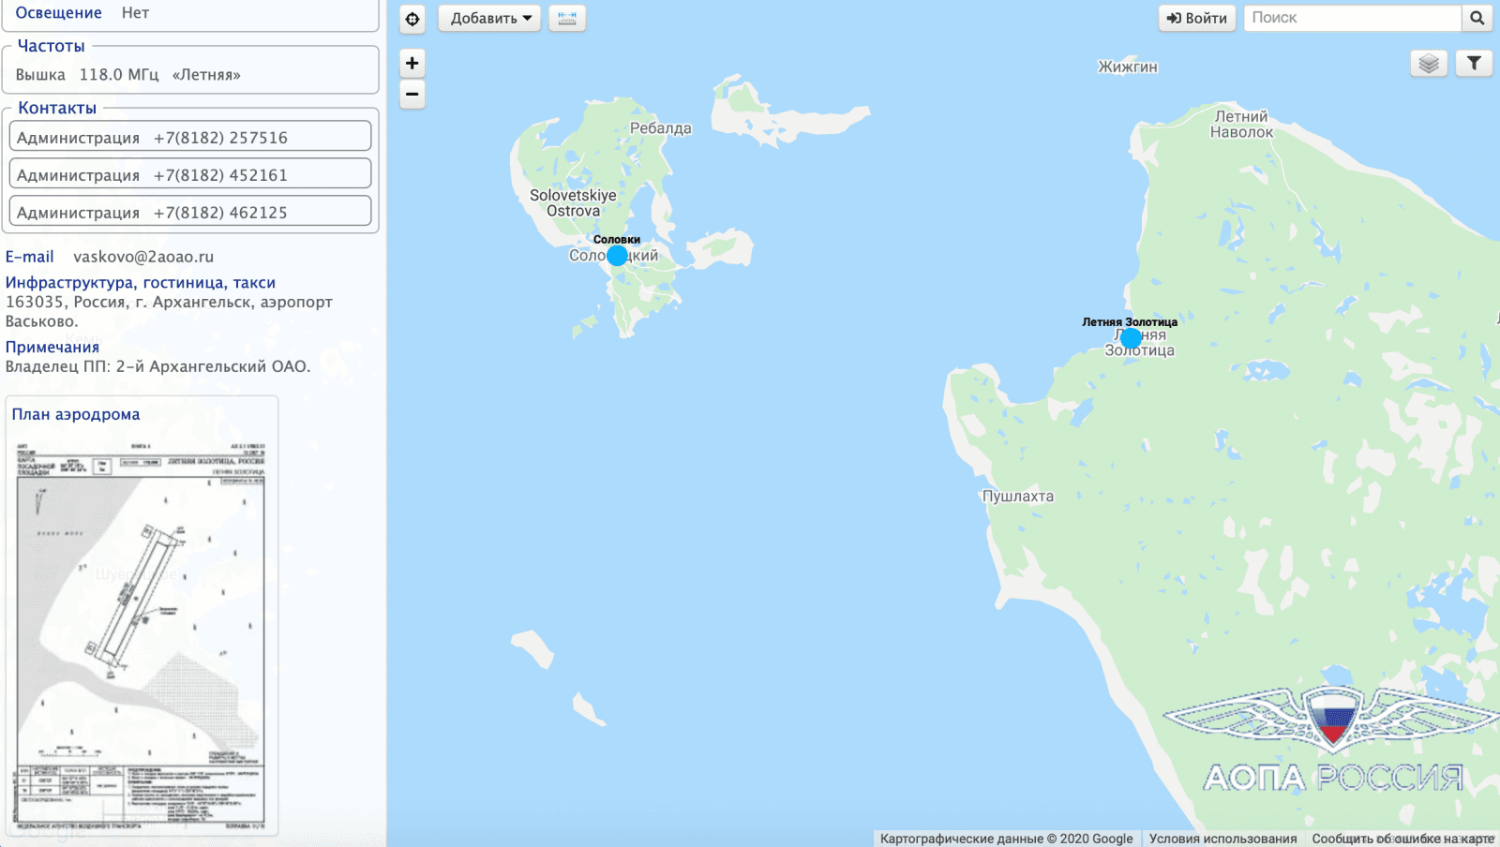Click the Войти login button
Viewport: 1500px width, 847px height.
1197,18
